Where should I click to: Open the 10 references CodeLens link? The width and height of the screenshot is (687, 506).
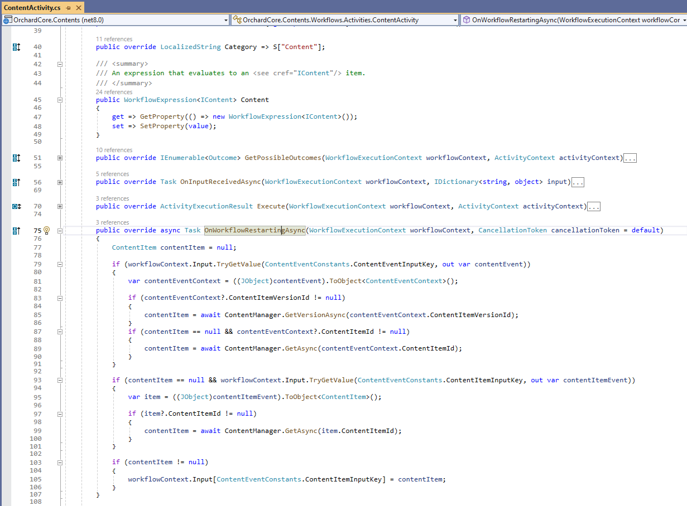point(114,150)
